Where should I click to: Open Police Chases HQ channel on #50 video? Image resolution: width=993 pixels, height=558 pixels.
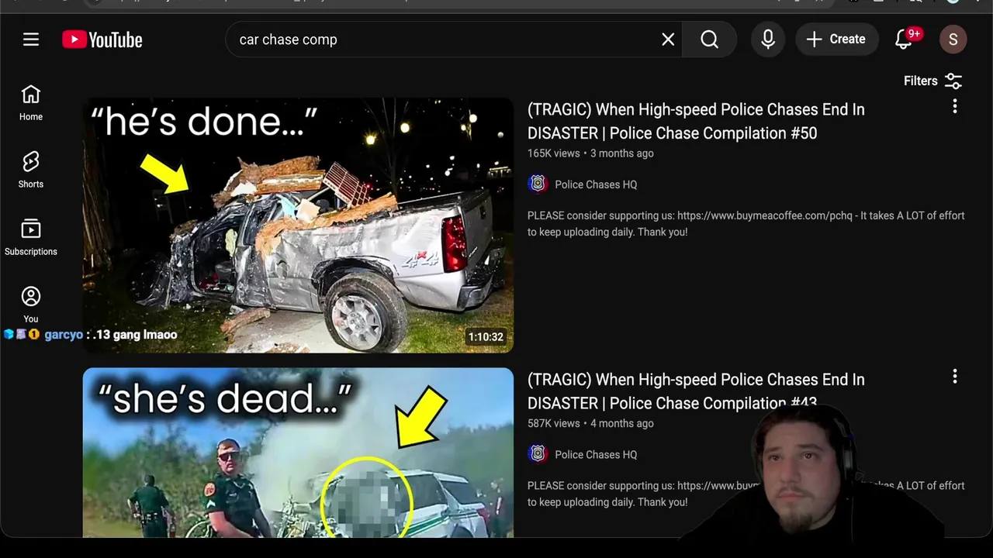596,184
